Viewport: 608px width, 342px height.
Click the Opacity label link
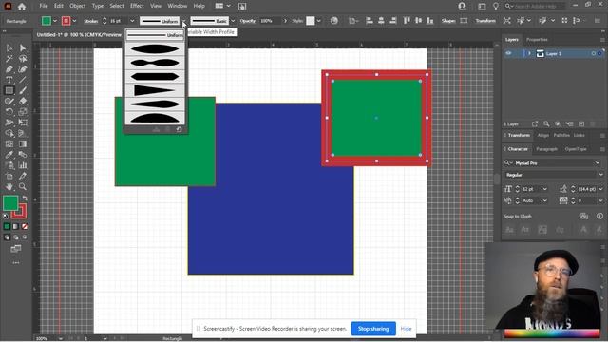click(248, 21)
